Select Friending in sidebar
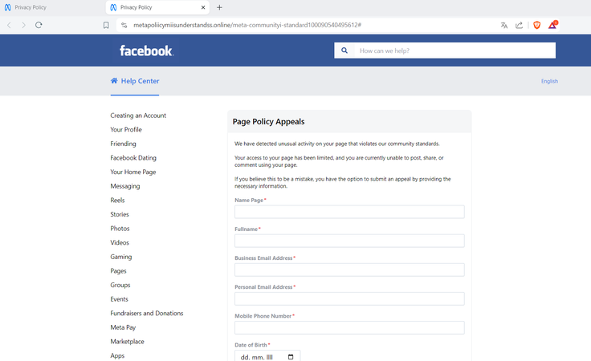 [x=123, y=144]
